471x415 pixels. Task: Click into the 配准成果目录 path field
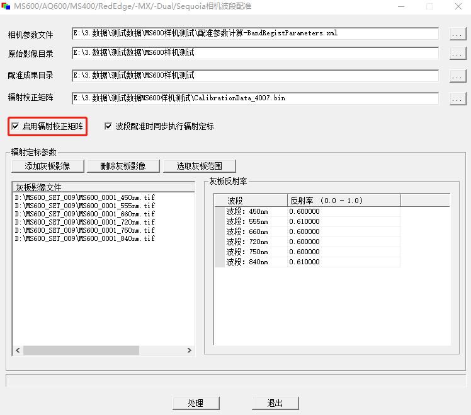point(255,76)
